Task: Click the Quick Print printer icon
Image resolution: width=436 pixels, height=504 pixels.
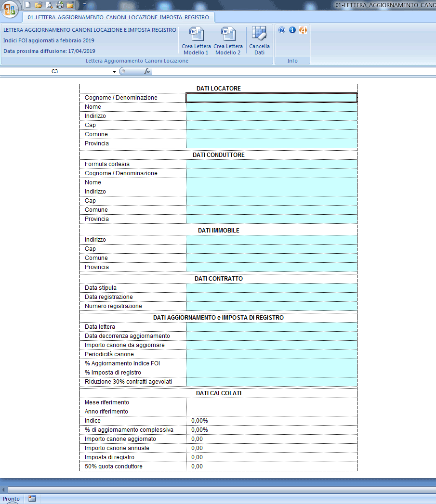Action: (60, 5)
